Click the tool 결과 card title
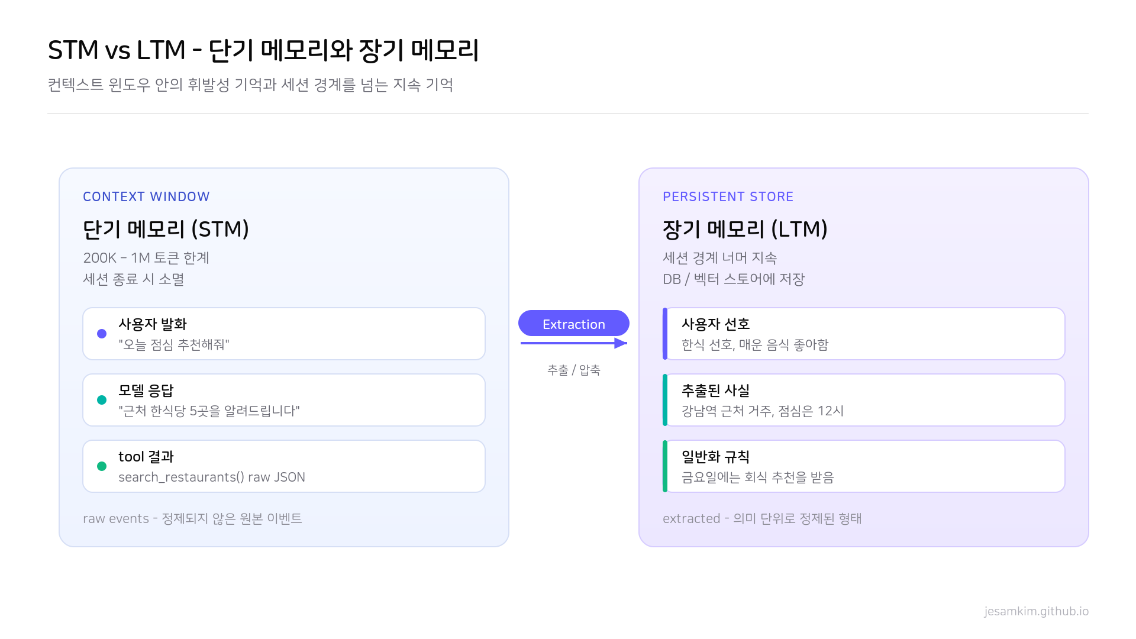 pos(146,457)
